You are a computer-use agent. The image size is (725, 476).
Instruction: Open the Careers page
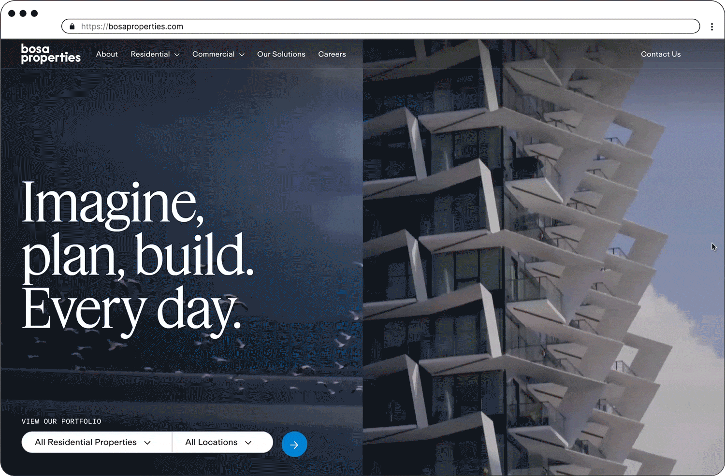[x=332, y=54]
